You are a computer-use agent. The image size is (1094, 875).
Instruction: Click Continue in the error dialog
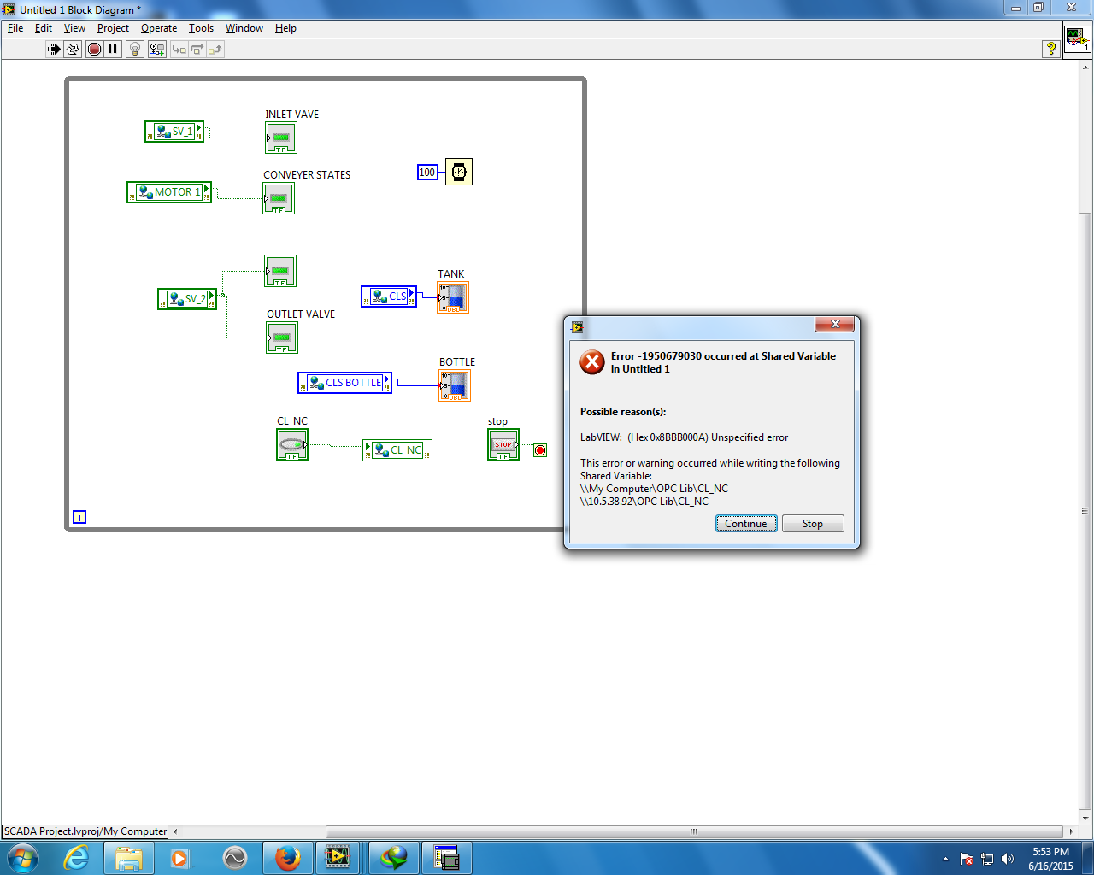click(x=746, y=524)
